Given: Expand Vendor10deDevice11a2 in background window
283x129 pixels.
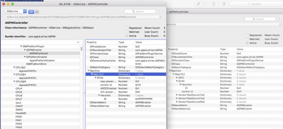Looking at the screenshot, I should click(x=177, y=98).
